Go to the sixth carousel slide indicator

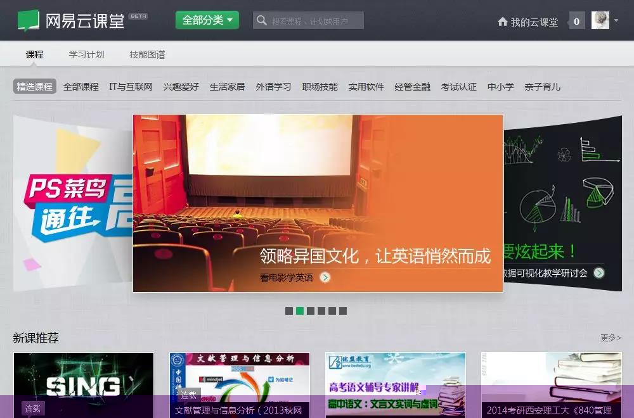pos(343,310)
